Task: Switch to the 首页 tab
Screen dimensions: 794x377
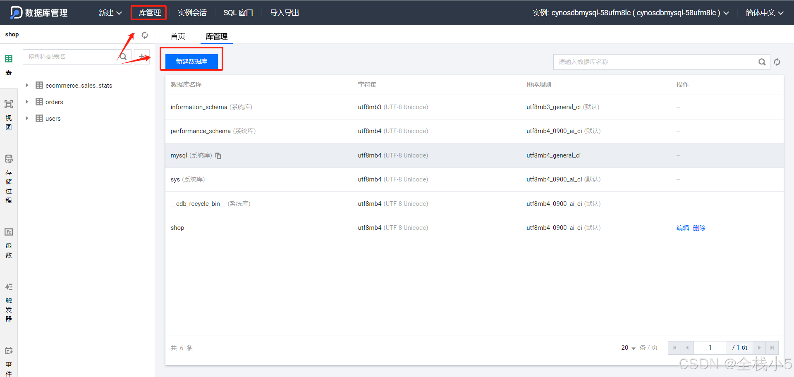Action: (x=178, y=36)
